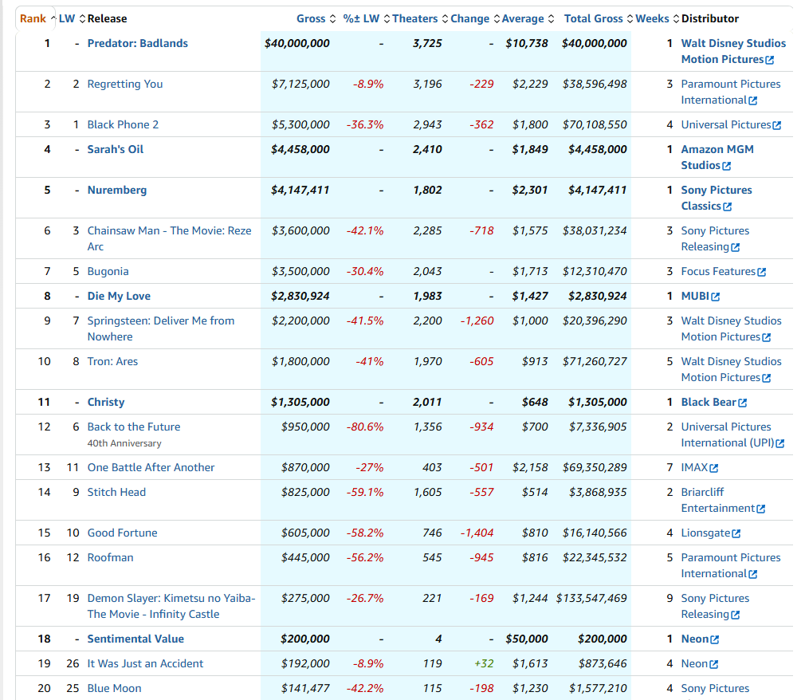Click external link icon next to IMAX
805x700 pixels.
click(x=714, y=468)
